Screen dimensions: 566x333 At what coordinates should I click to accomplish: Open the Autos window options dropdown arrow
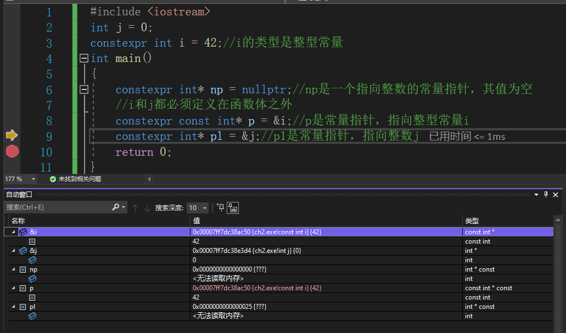[536, 195]
